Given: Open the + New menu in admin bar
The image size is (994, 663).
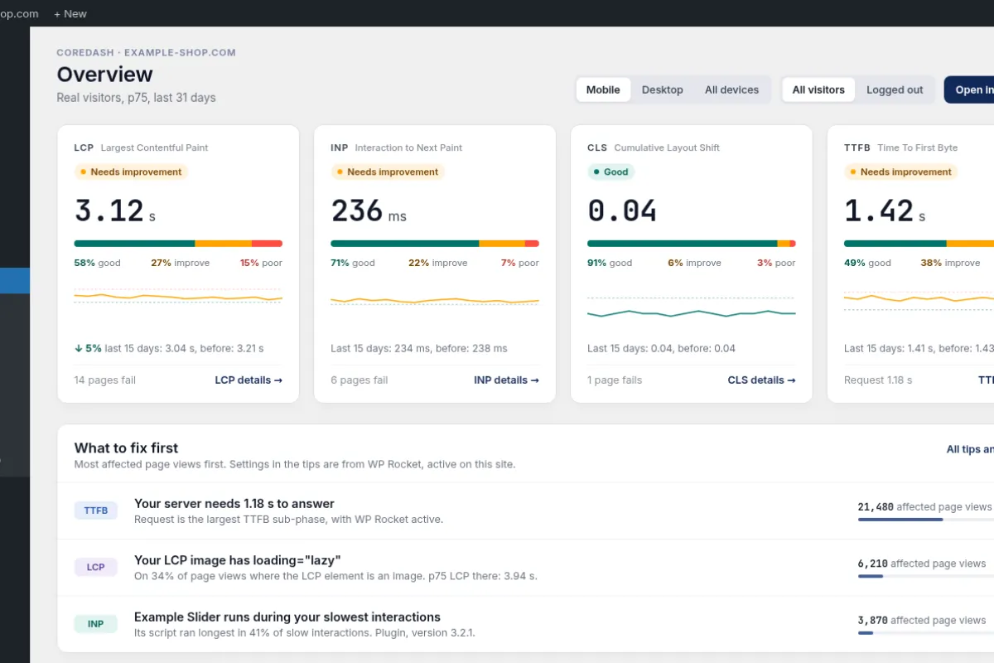Looking at the screenshot, I should pos(70,13).
